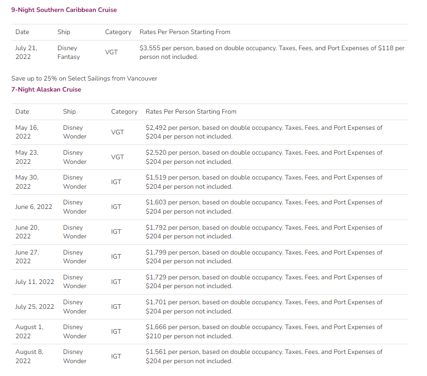Open the 9-Night Southern Caribbean Cruise heading
The height and width of the screenshot is (376, 427).
64,10
